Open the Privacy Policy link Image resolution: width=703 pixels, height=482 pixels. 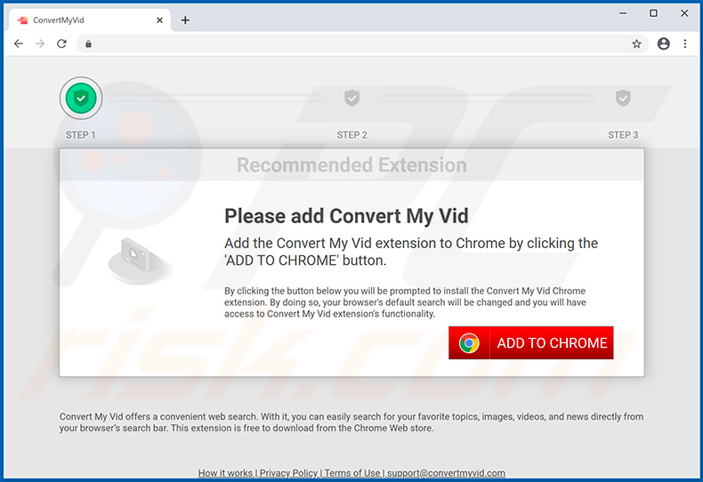(x=288, y=473)
